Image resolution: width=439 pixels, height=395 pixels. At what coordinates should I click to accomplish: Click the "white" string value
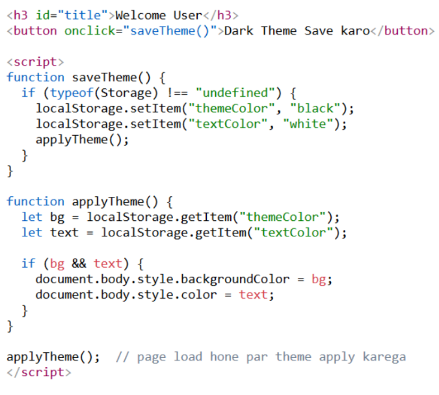[308, 124]
